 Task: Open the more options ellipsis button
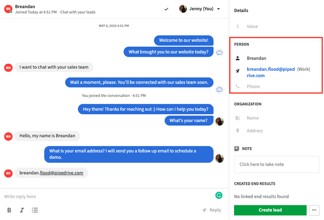(314, 210)
